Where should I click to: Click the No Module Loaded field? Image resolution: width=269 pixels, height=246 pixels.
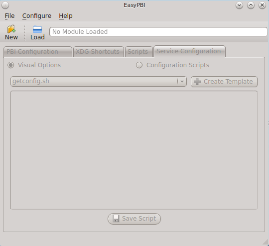click(x=158, y=32)
